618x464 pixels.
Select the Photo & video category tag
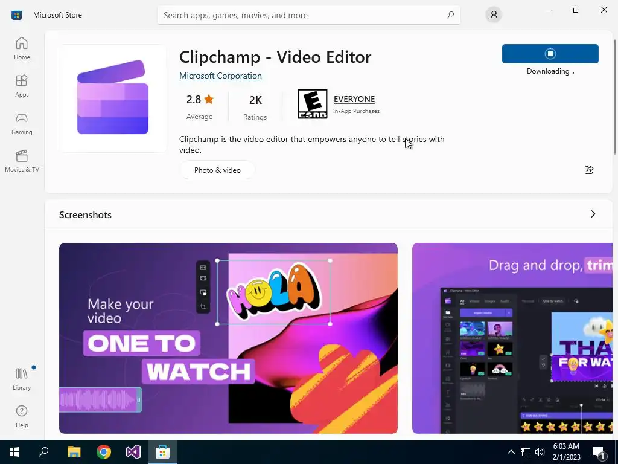[x=217, y=170]
